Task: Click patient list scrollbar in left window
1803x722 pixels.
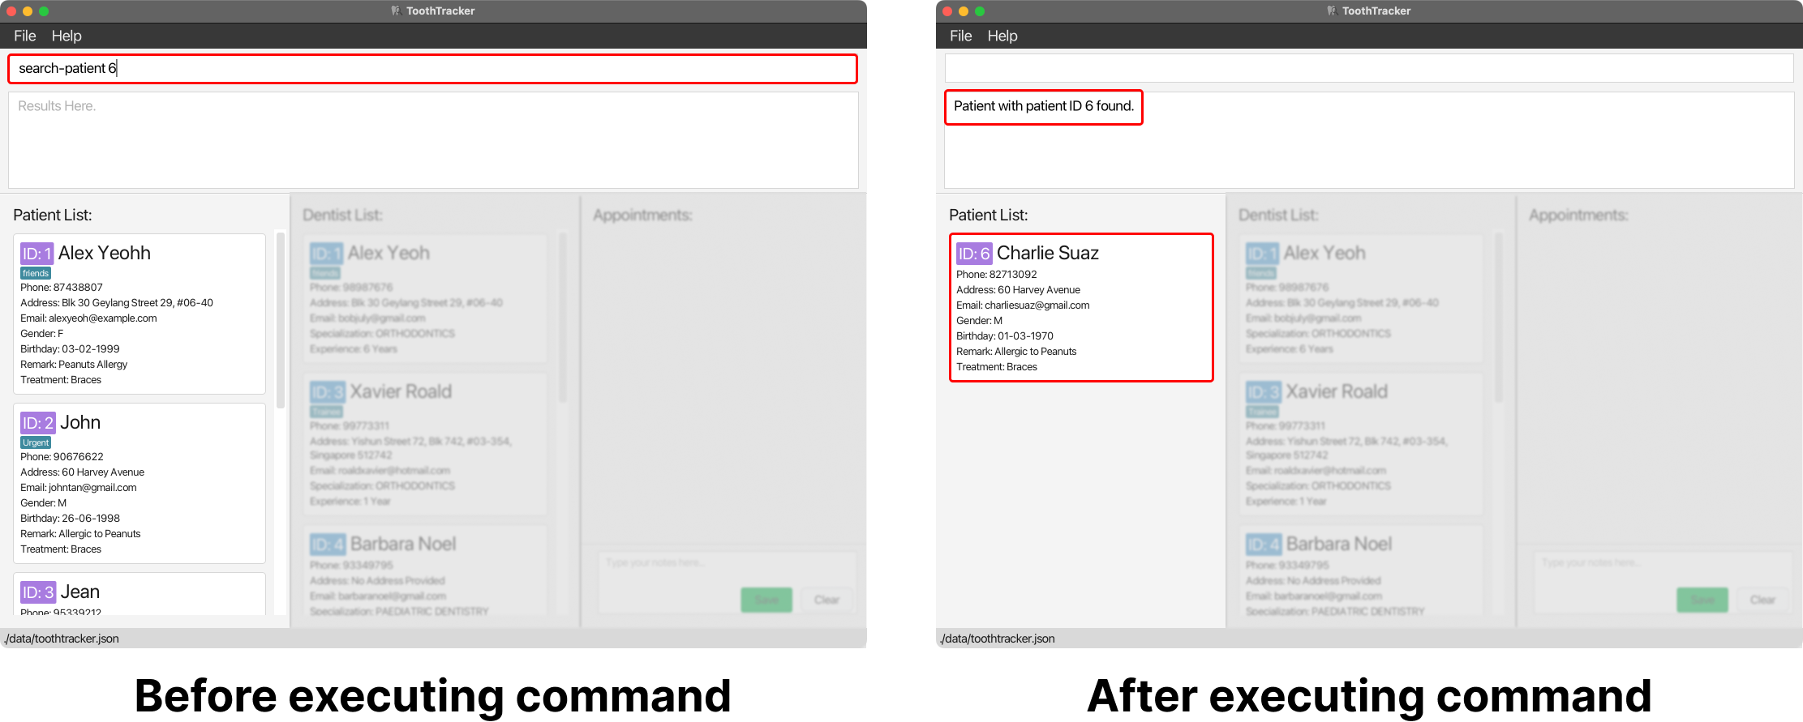Action: coord(281,320)
